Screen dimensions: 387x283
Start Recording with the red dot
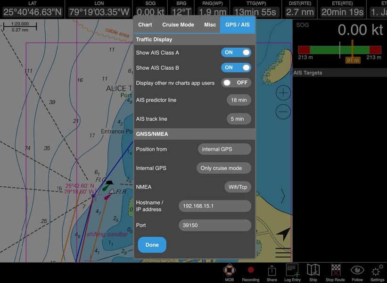(251, 270)
